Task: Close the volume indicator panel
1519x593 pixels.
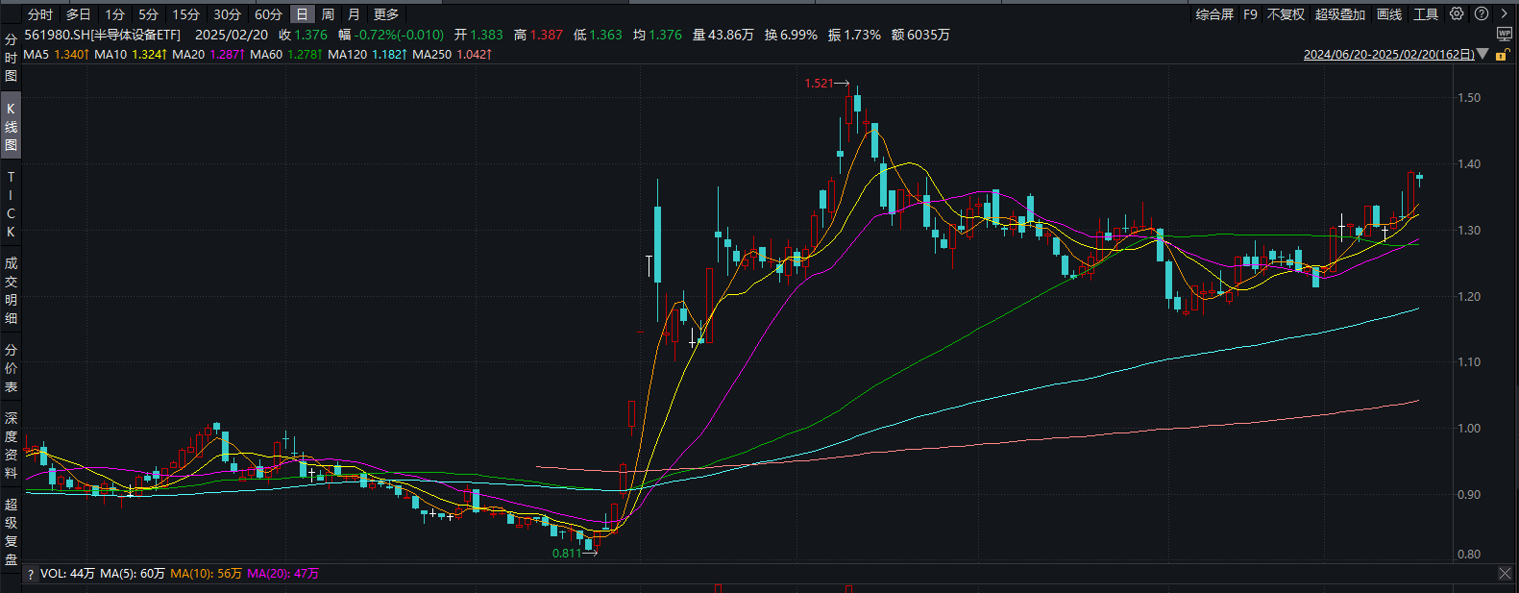Action: [1505, 574]
